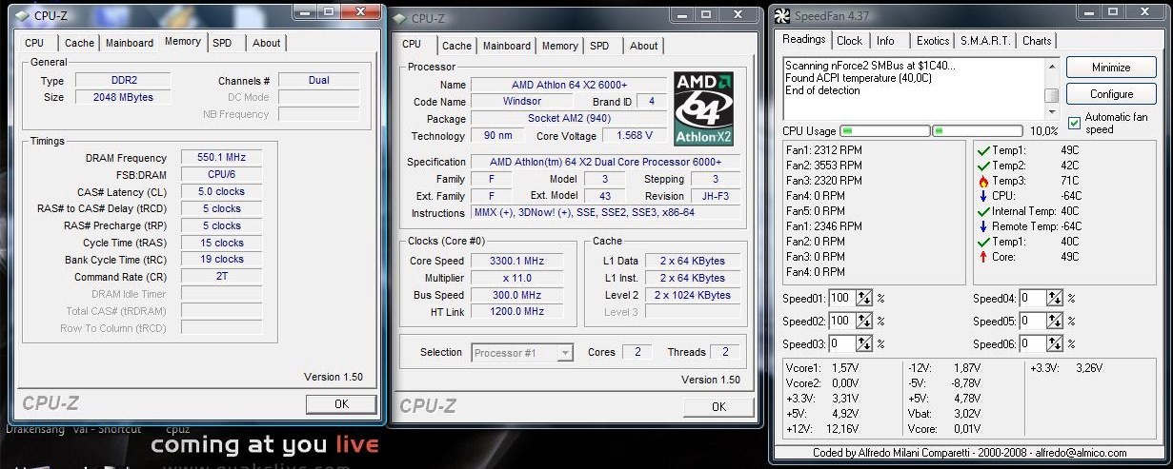Click OK in the middle CPU-Z window
This screenshot has width=1173, height=469.
[x=718, y=406]
